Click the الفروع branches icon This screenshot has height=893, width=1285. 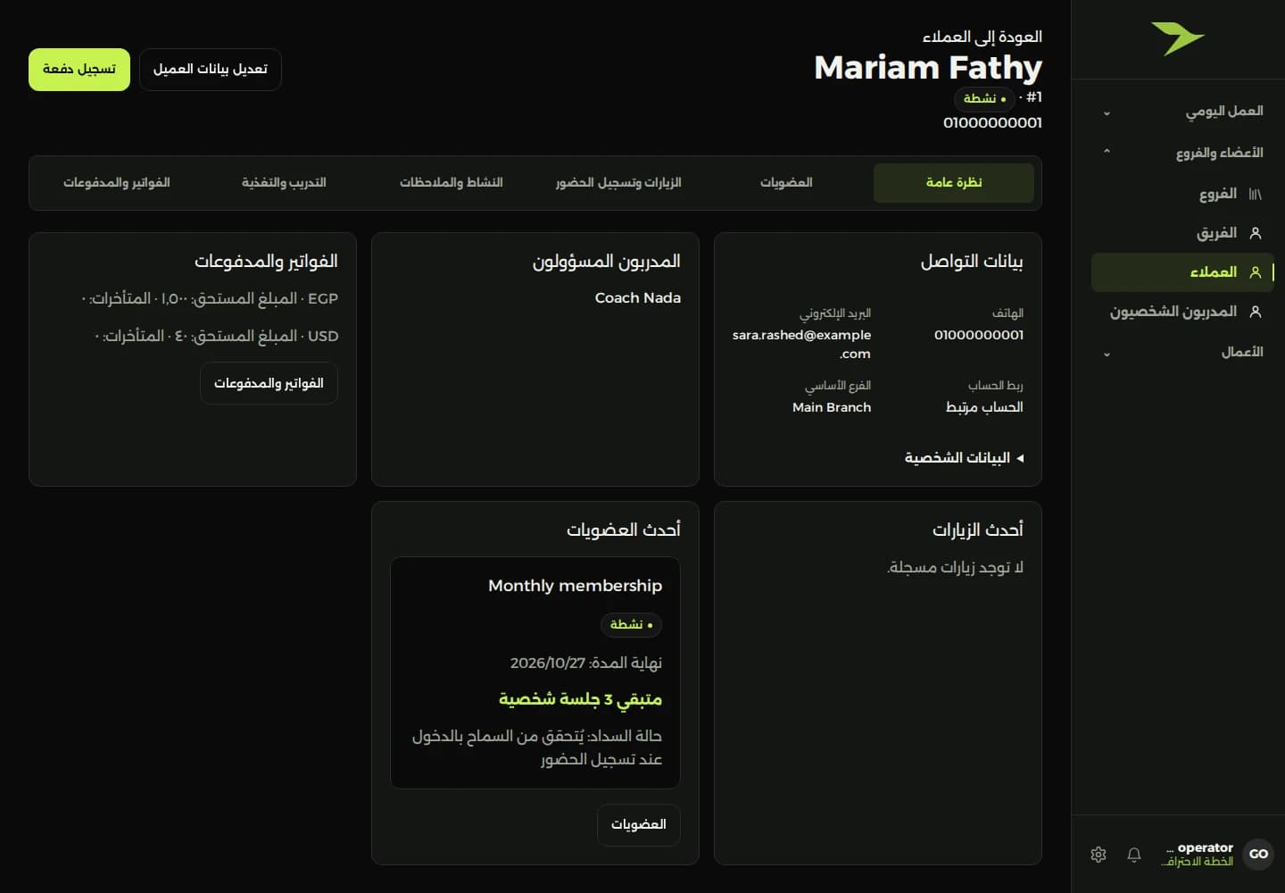1255,194
